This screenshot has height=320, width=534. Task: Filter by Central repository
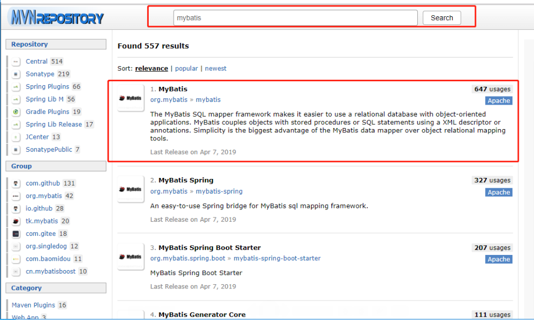[x=36, y=62]
